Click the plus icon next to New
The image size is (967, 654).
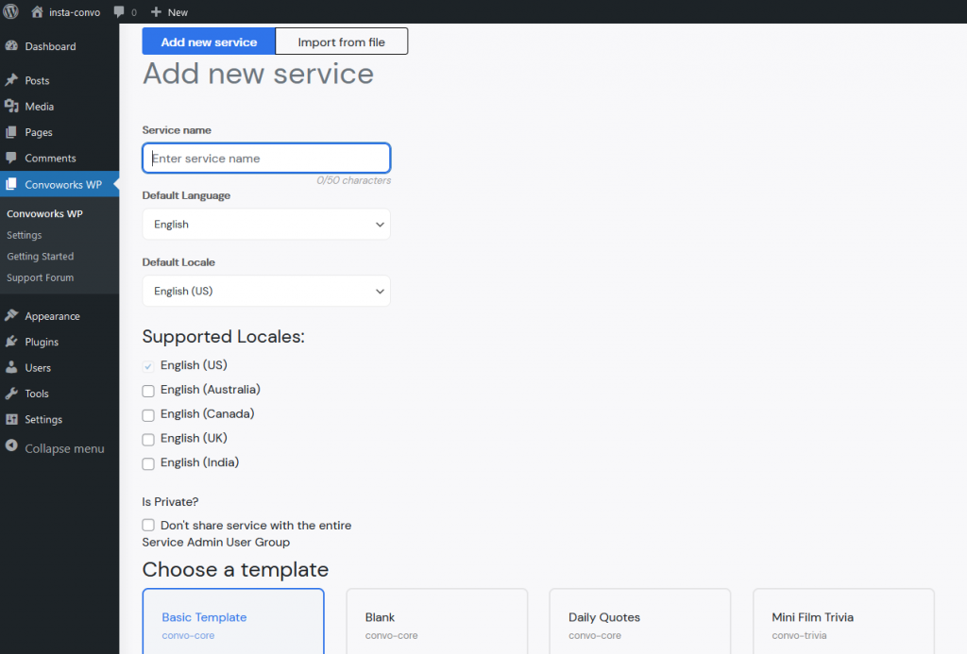[156, 11]
